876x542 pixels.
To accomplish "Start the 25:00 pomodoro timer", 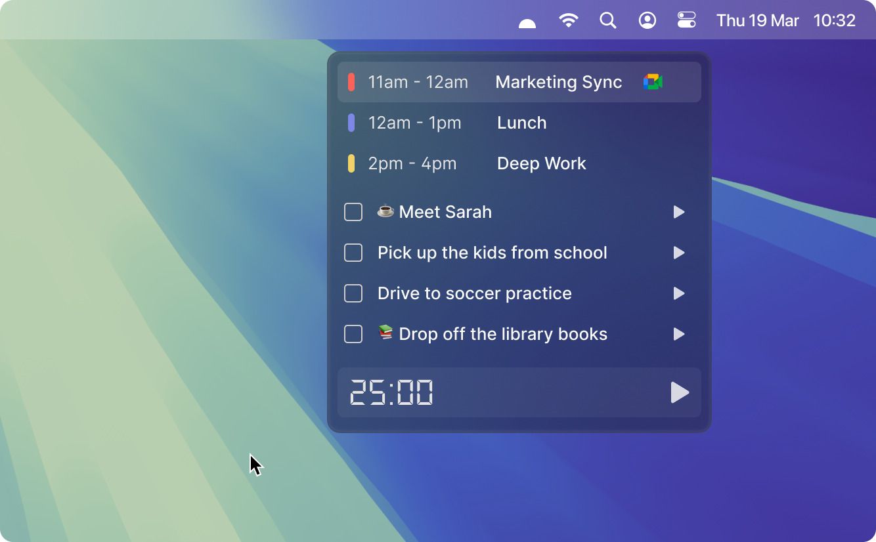I will pyautogui.click(x=680, y=393).
